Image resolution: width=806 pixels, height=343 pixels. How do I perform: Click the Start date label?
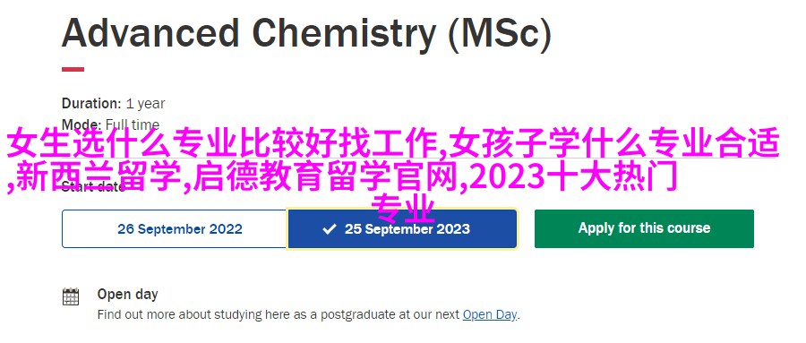tap(93, 186)
